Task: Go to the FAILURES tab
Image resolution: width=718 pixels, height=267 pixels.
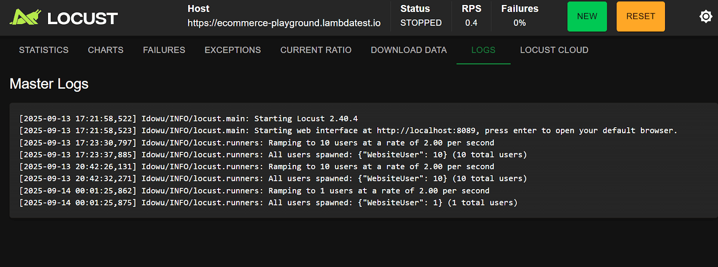Action: click(x=164, y=50)
